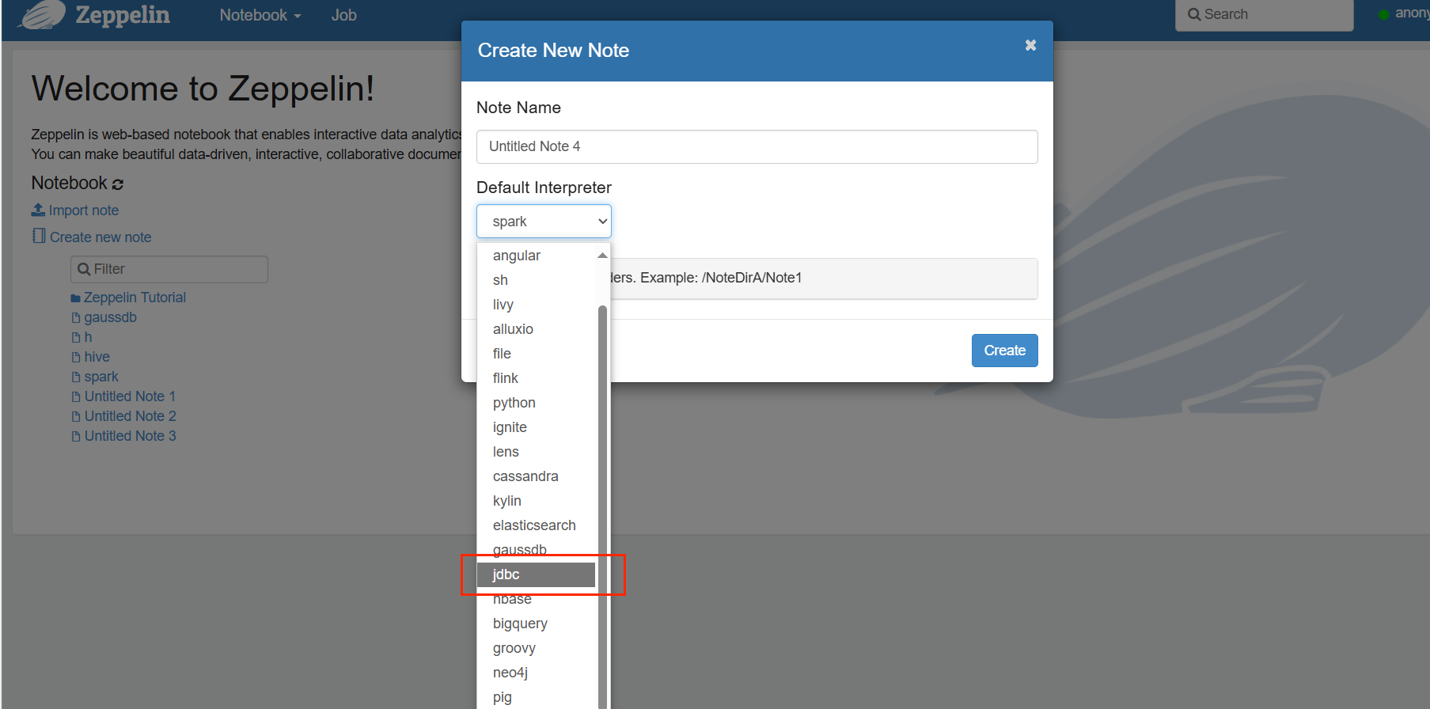Click the magnifier icon in Filter box
This screenshot has width=1430, height=709.
pyautogui.click(x=84, y=269)
